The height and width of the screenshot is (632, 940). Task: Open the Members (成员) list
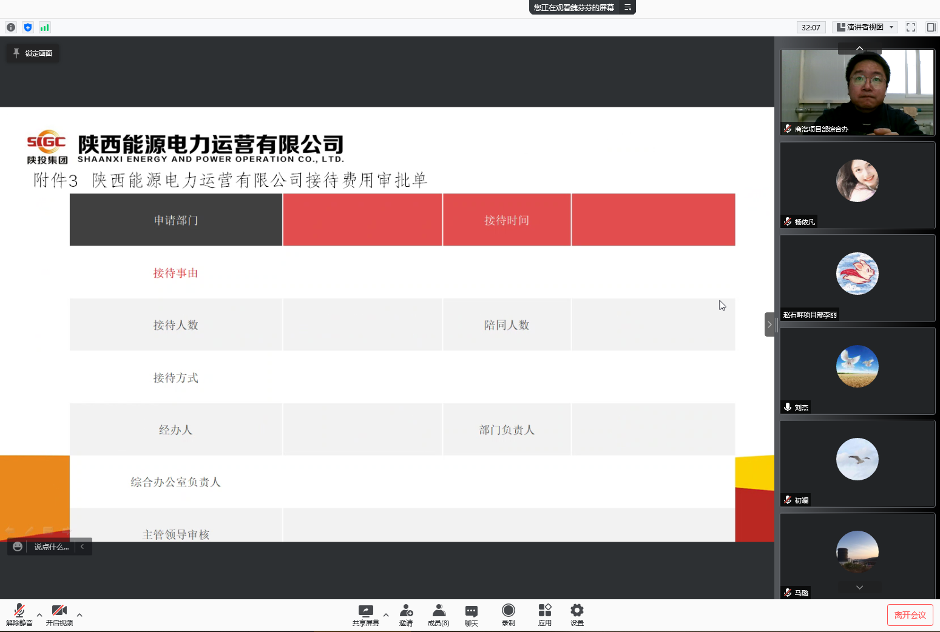coord(438,614)
